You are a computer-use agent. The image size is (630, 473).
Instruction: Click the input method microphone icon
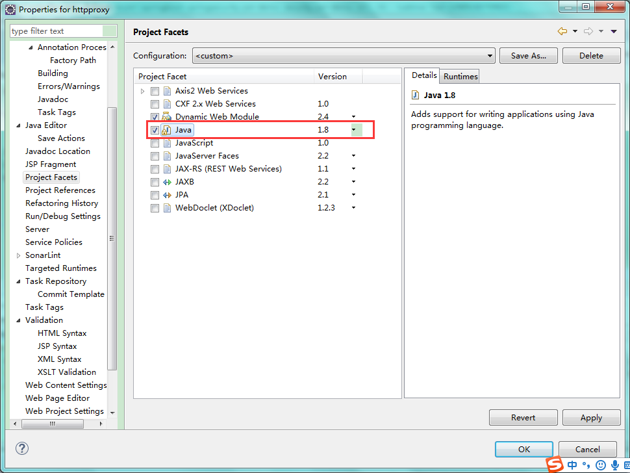pyautogui.click(x=614, y=465)
